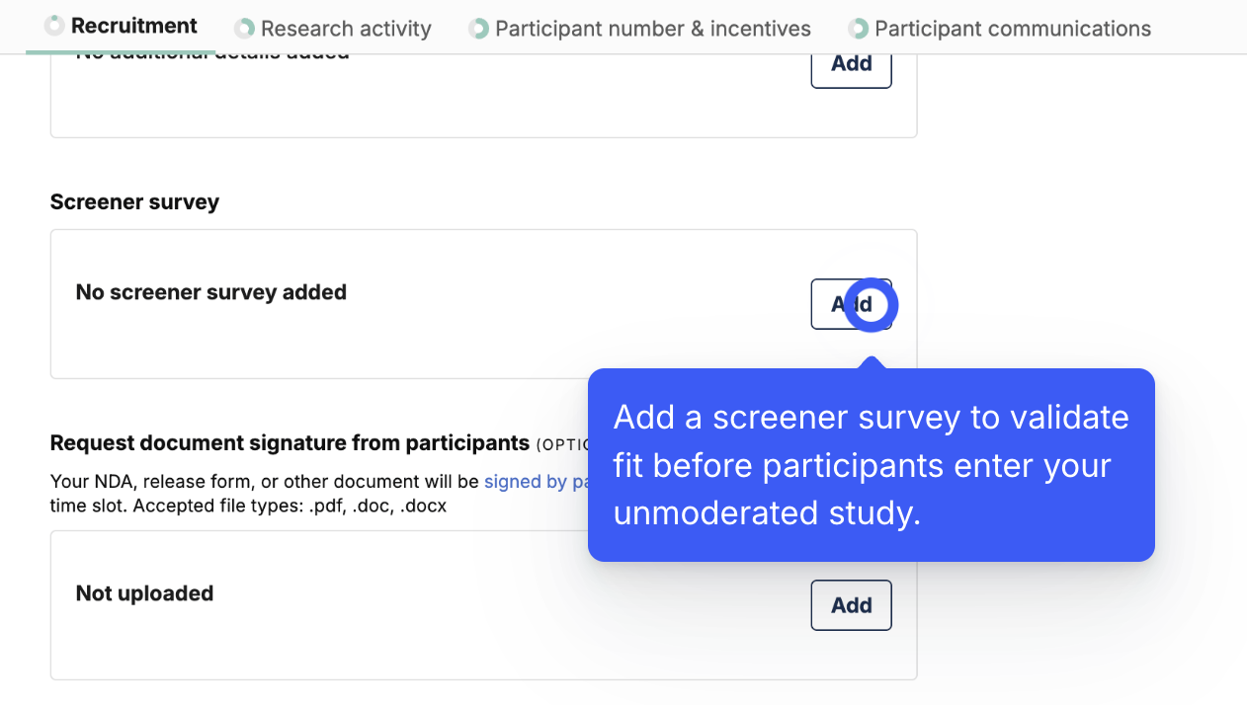This screenshot has height=705, width=1247.
Task: Open the Recruitment tab
Action: pos(133,26)
